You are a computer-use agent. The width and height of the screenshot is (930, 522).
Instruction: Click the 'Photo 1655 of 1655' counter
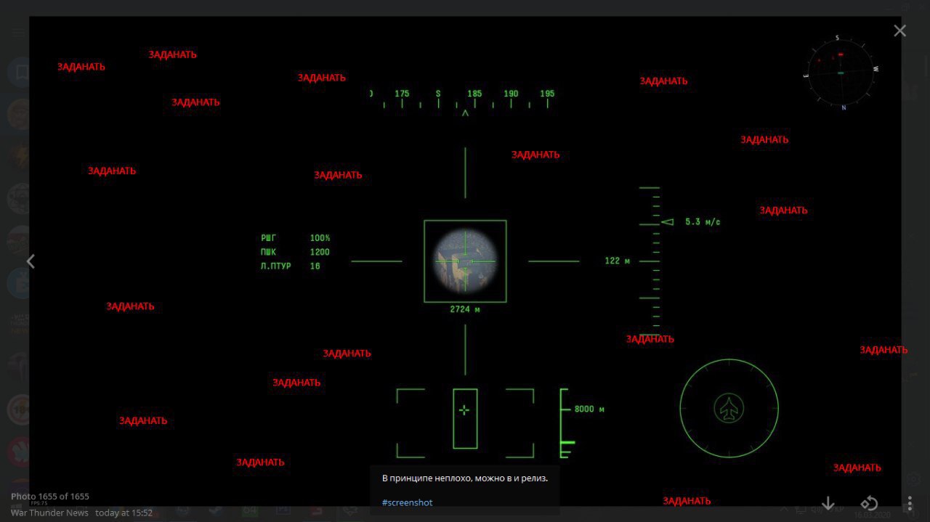(50, 497)
